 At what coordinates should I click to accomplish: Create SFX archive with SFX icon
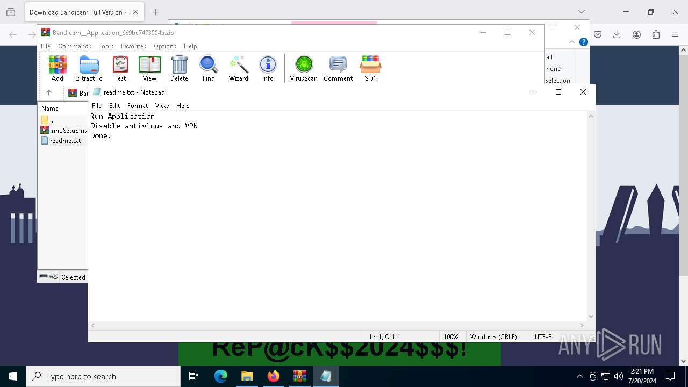[x=370, y=68]
